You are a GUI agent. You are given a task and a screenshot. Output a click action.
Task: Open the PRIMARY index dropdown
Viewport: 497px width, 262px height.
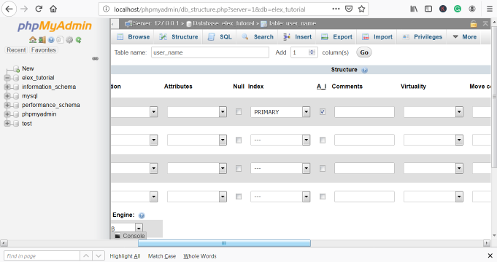coord(280,112)
